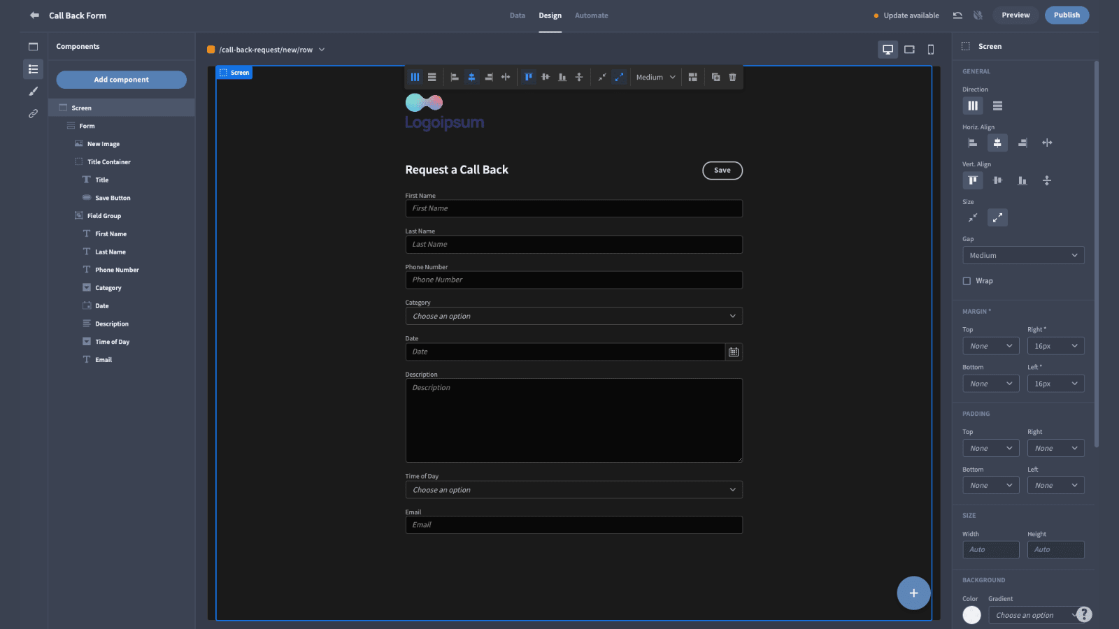Set row direction in settings panel

(997, 106)
